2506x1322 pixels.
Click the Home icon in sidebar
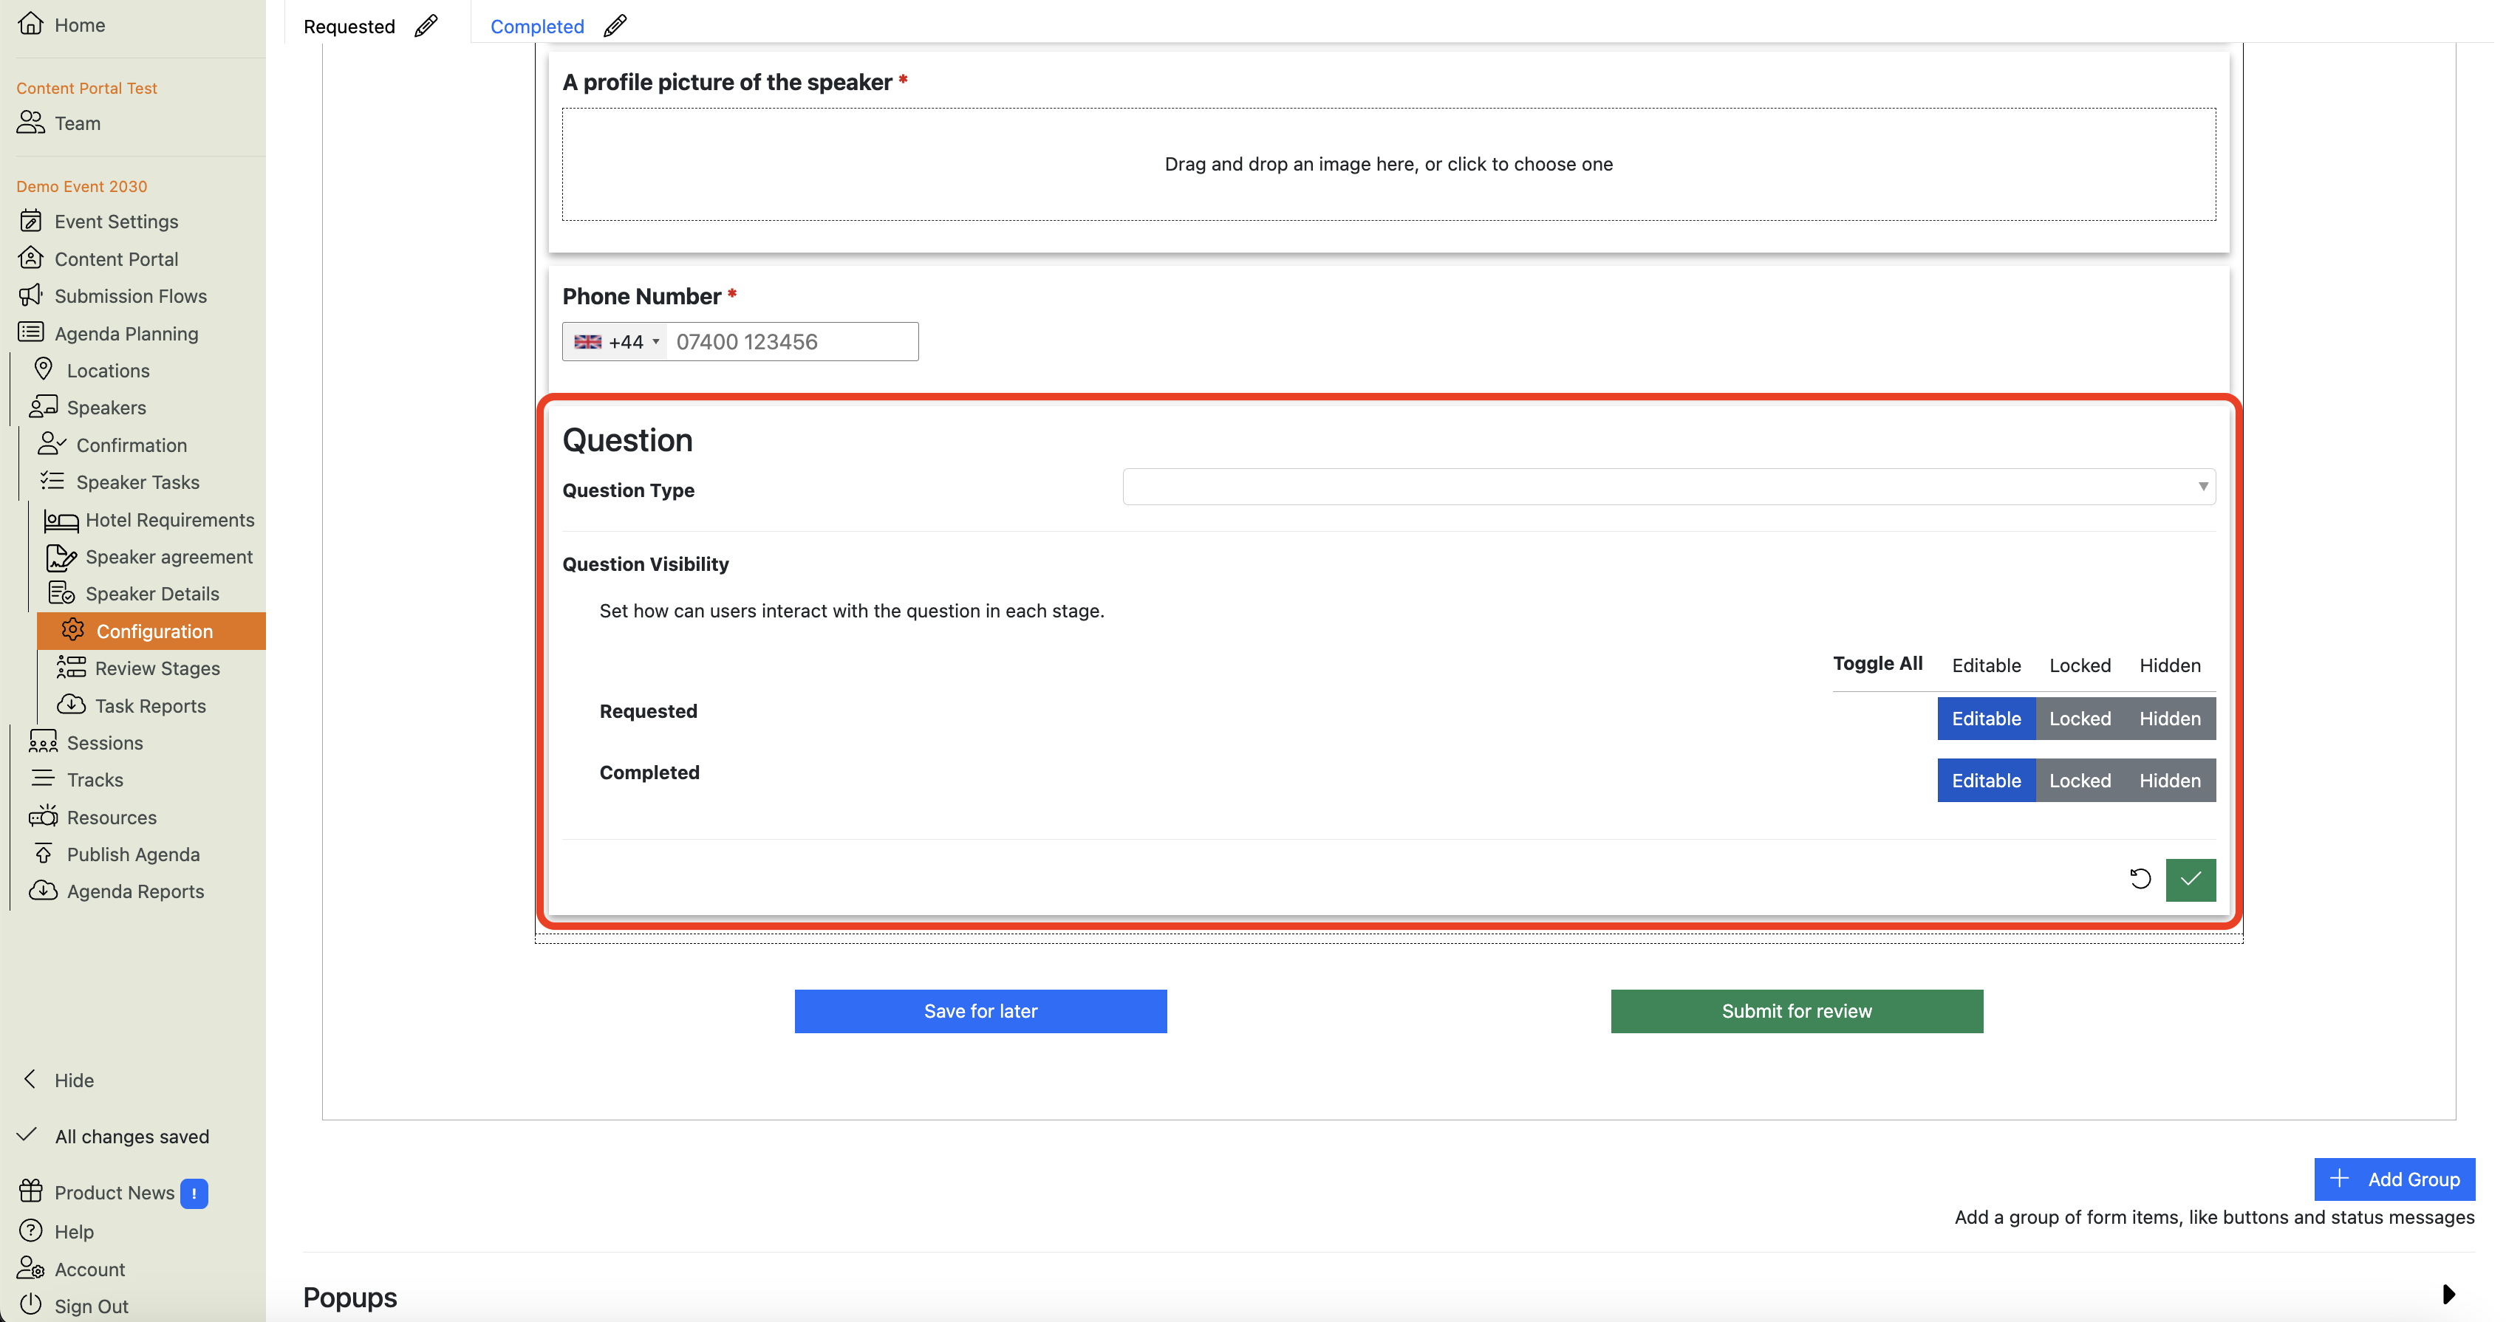(x=31, y=24)
